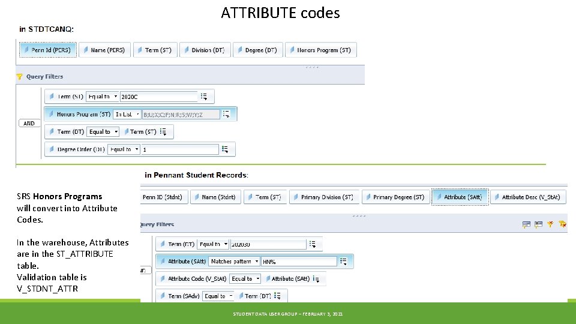Select the Term (ST) object in Pennant Student Records
The height and width of the screenshot is (324, 576).
click(x=265, y=197)
